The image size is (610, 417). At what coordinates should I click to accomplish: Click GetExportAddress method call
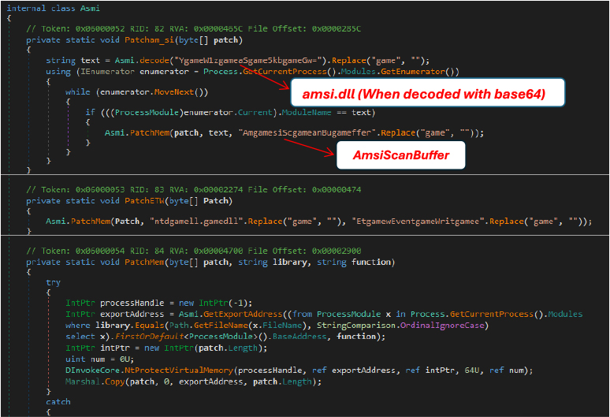coord(243,315)
